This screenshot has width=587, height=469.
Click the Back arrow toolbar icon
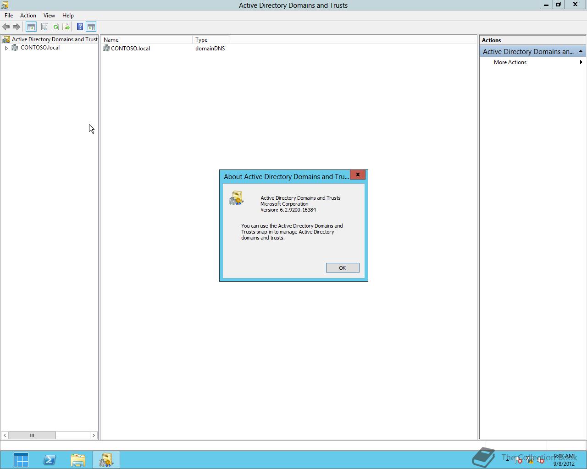(6, 27)
